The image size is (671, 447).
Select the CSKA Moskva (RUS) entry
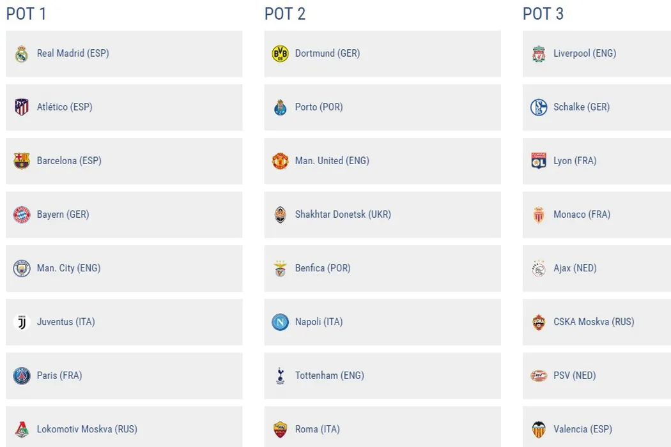click(x=594, y=322)
